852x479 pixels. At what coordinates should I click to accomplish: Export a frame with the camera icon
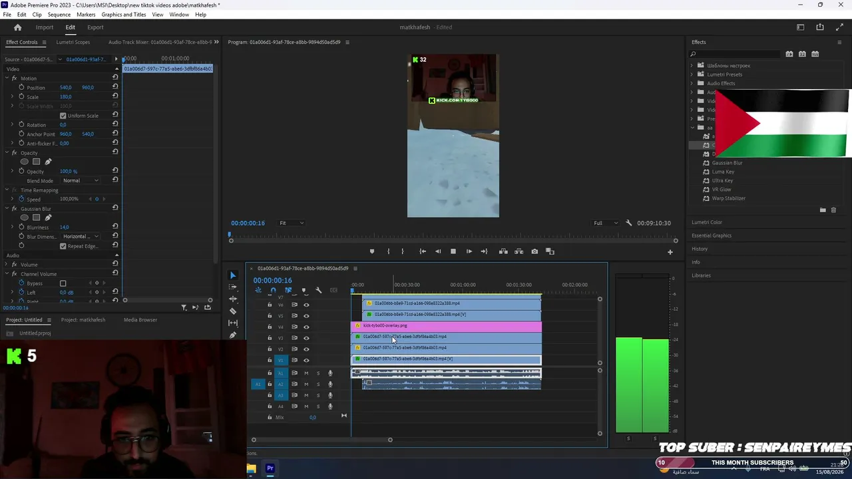tap(534, 251)
